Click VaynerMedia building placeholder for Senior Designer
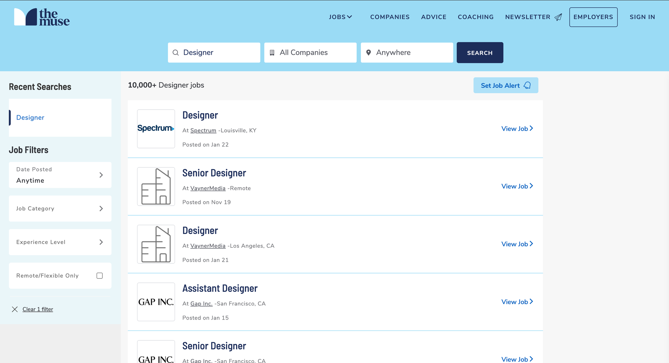 (156, 187)
